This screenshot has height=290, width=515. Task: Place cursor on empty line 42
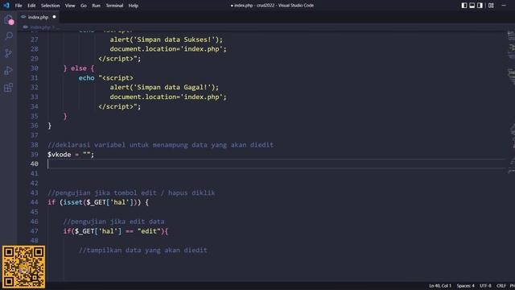coord(276,183)
